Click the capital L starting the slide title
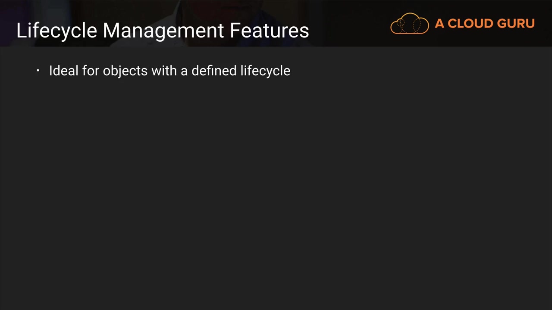The image size is (552, 310). (x=20, y=31)
